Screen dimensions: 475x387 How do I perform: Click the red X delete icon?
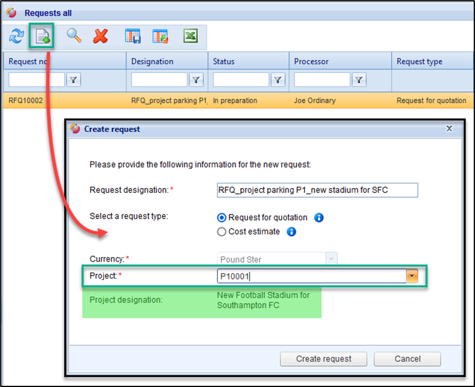[101, 37]
